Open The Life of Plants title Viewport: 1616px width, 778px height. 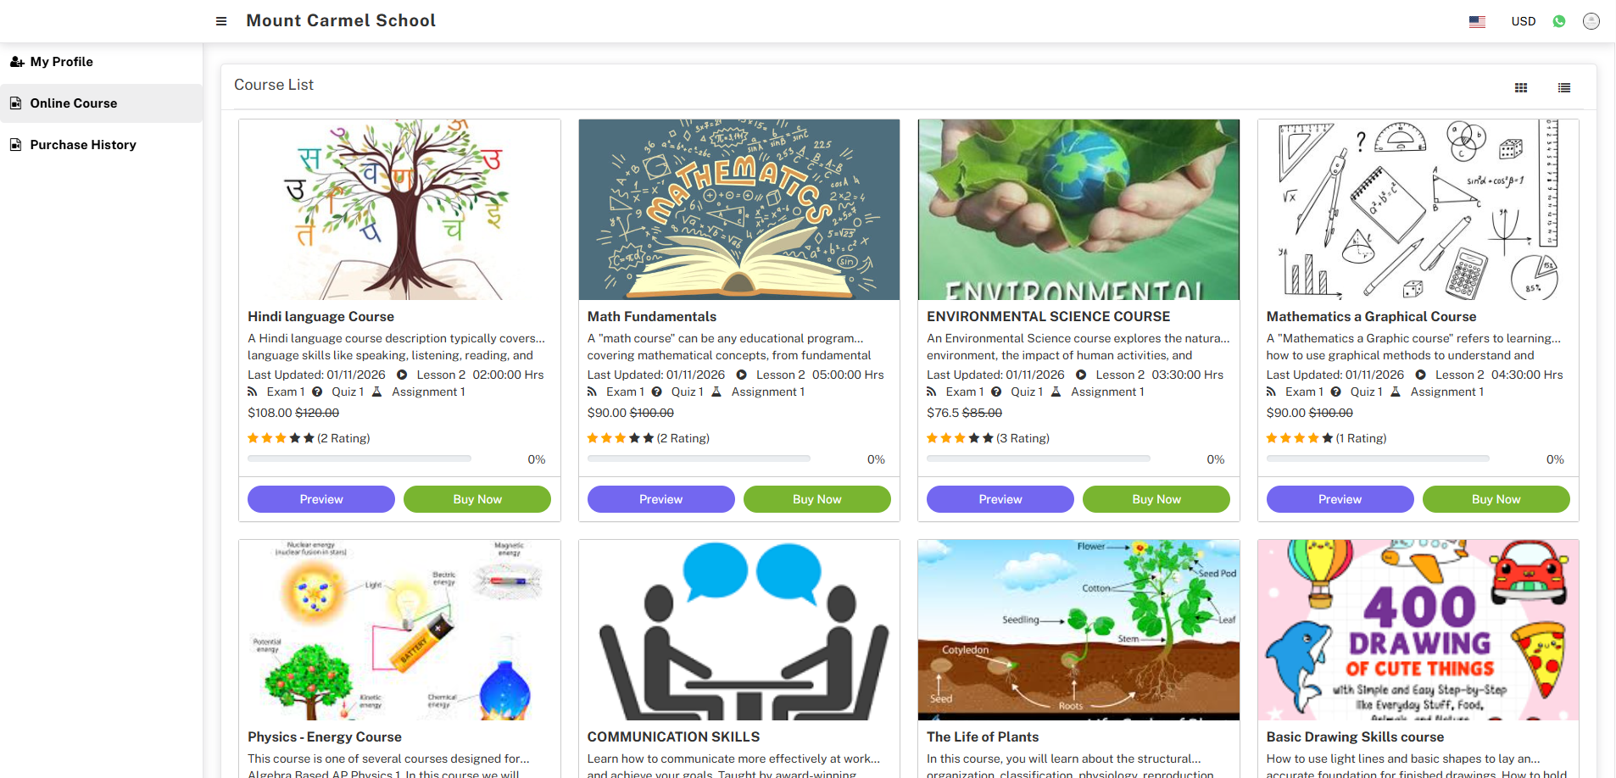tap(983, 736)
